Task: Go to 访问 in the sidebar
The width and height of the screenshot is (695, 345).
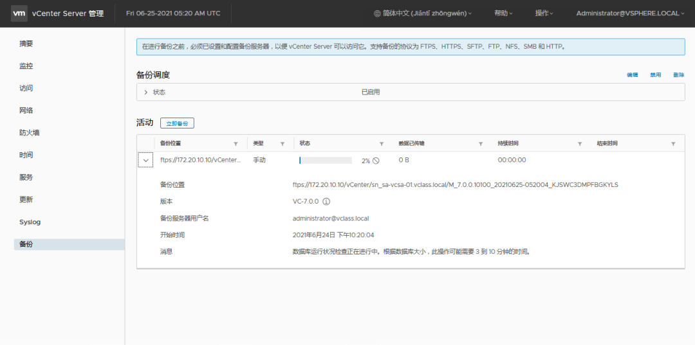Action: pos(26,88)
